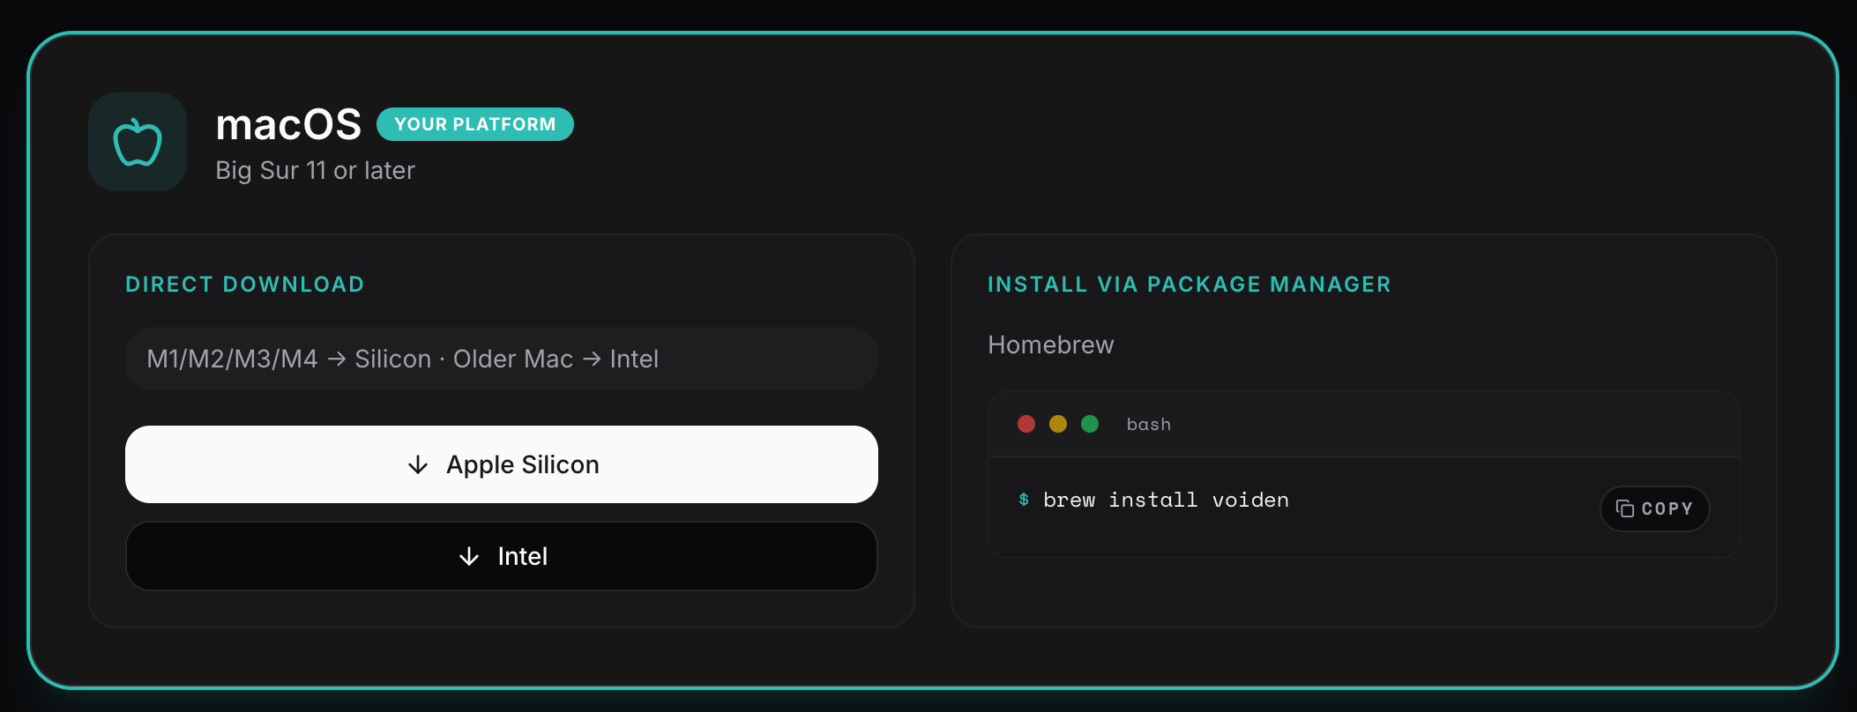
Task: Click the dollar prompt symbol
Action: click(1024, 500)
